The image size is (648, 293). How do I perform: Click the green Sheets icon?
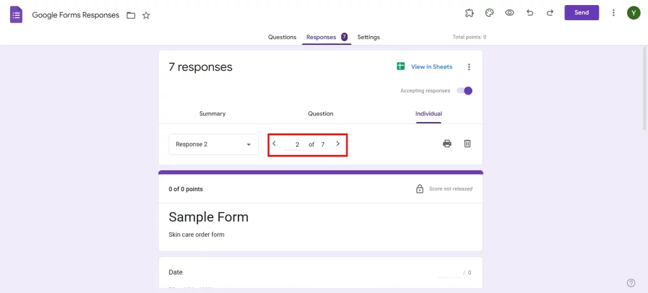point(401,66)
